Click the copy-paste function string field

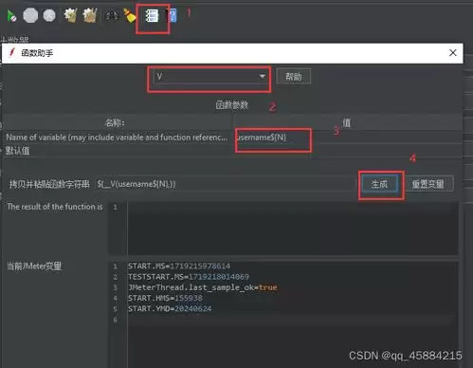point(226,184)
